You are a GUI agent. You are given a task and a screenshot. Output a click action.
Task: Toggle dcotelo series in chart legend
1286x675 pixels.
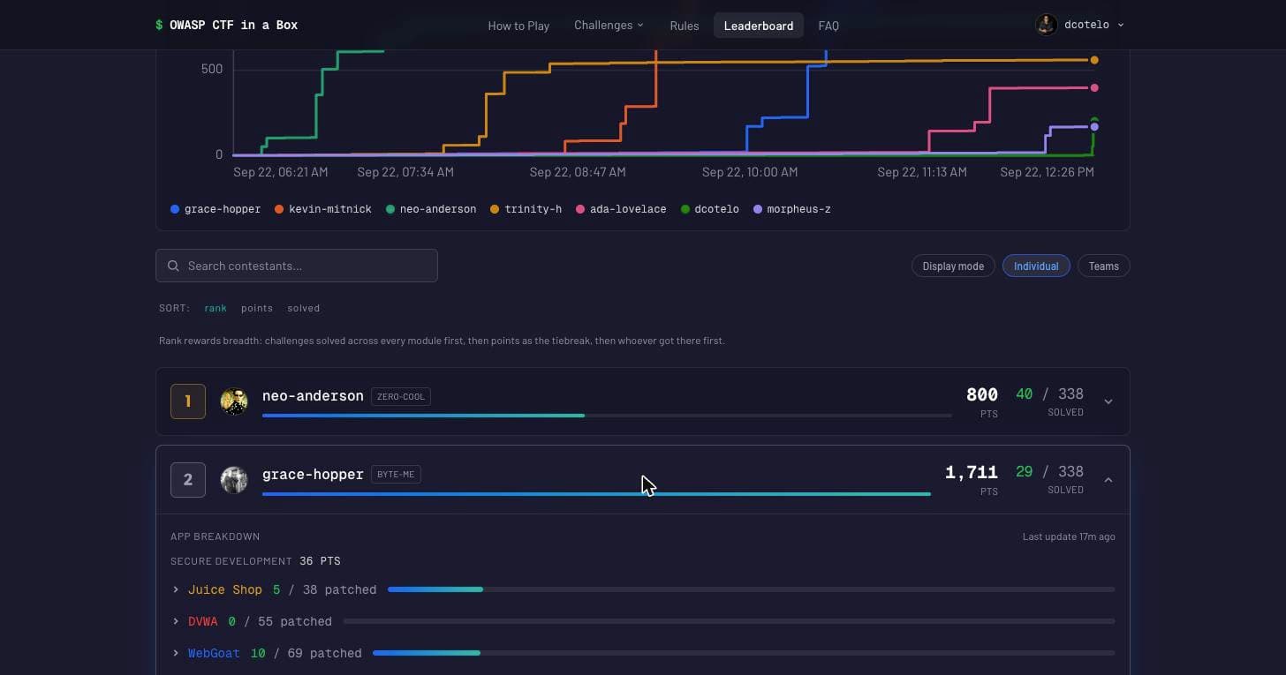click(710, 209)
